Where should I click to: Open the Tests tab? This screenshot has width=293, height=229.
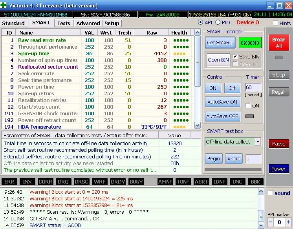pos(64,23)
